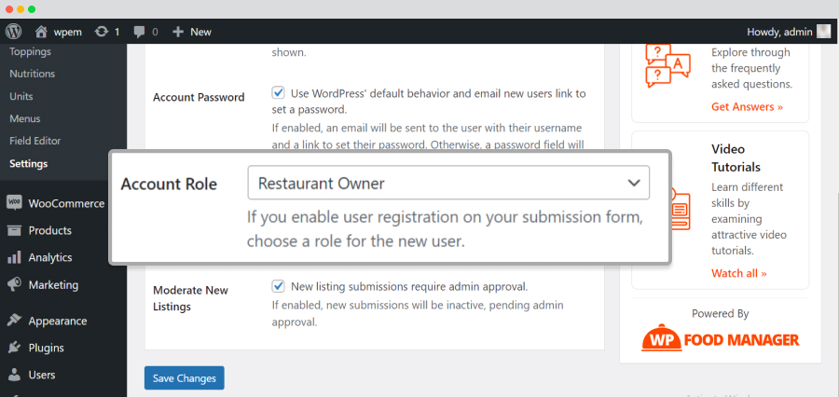The image size is (839, 397).
Task: Click the WooCommerce sidebar icon
Action: [x=14, y=203]
